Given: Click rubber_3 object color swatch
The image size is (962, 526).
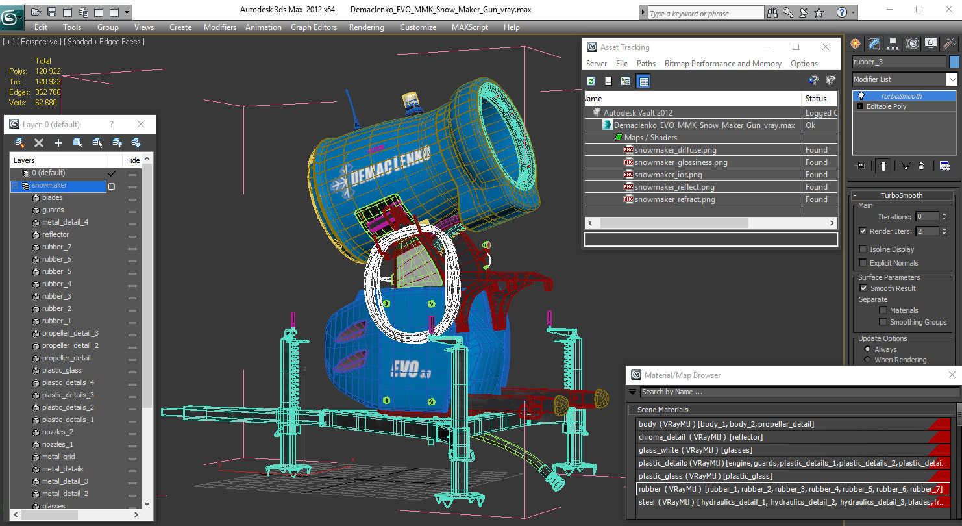Looking at the screenshot, I should point(954,62).
